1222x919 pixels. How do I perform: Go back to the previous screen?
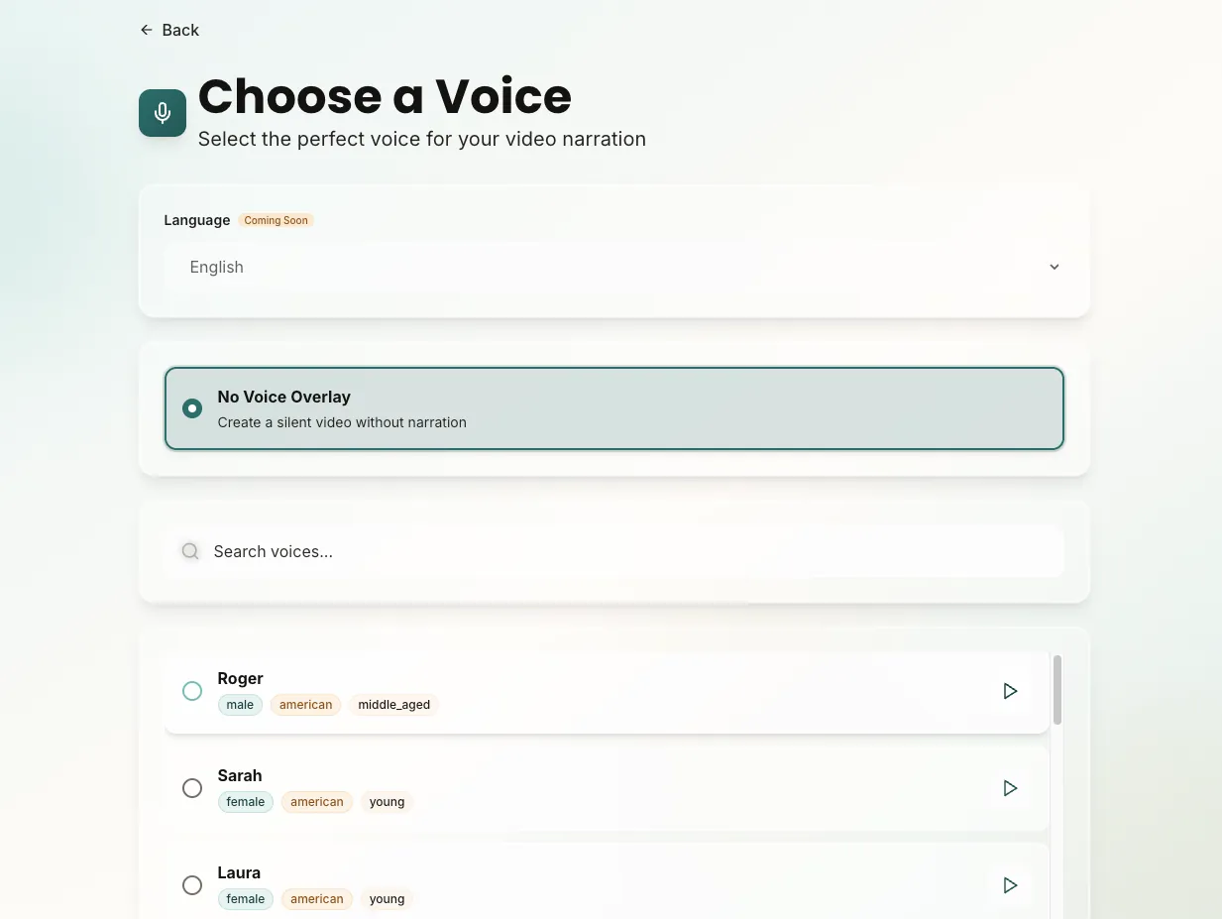coord(168,30)
